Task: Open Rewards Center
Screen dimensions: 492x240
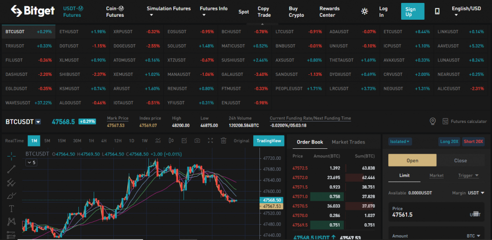Action: [x=330, y=12]
